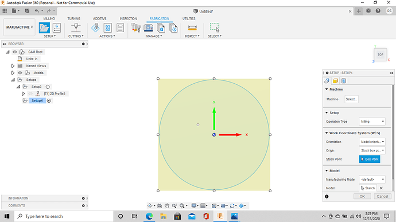Open the data panel grid icon
The width and height of the screenshot is (396, 222).
(x=5, y=11)
